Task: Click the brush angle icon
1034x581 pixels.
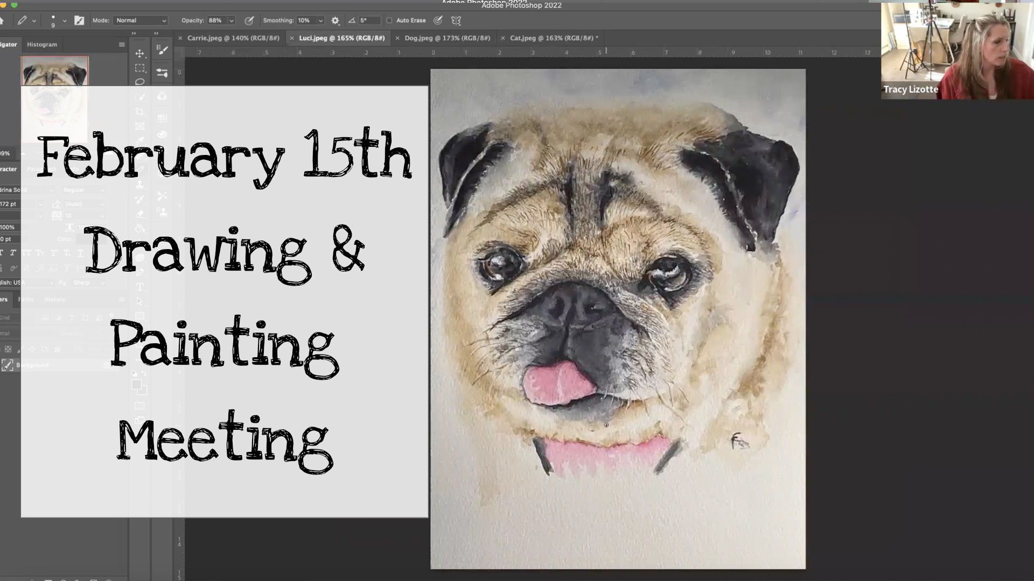Action: tap(352, 20)
